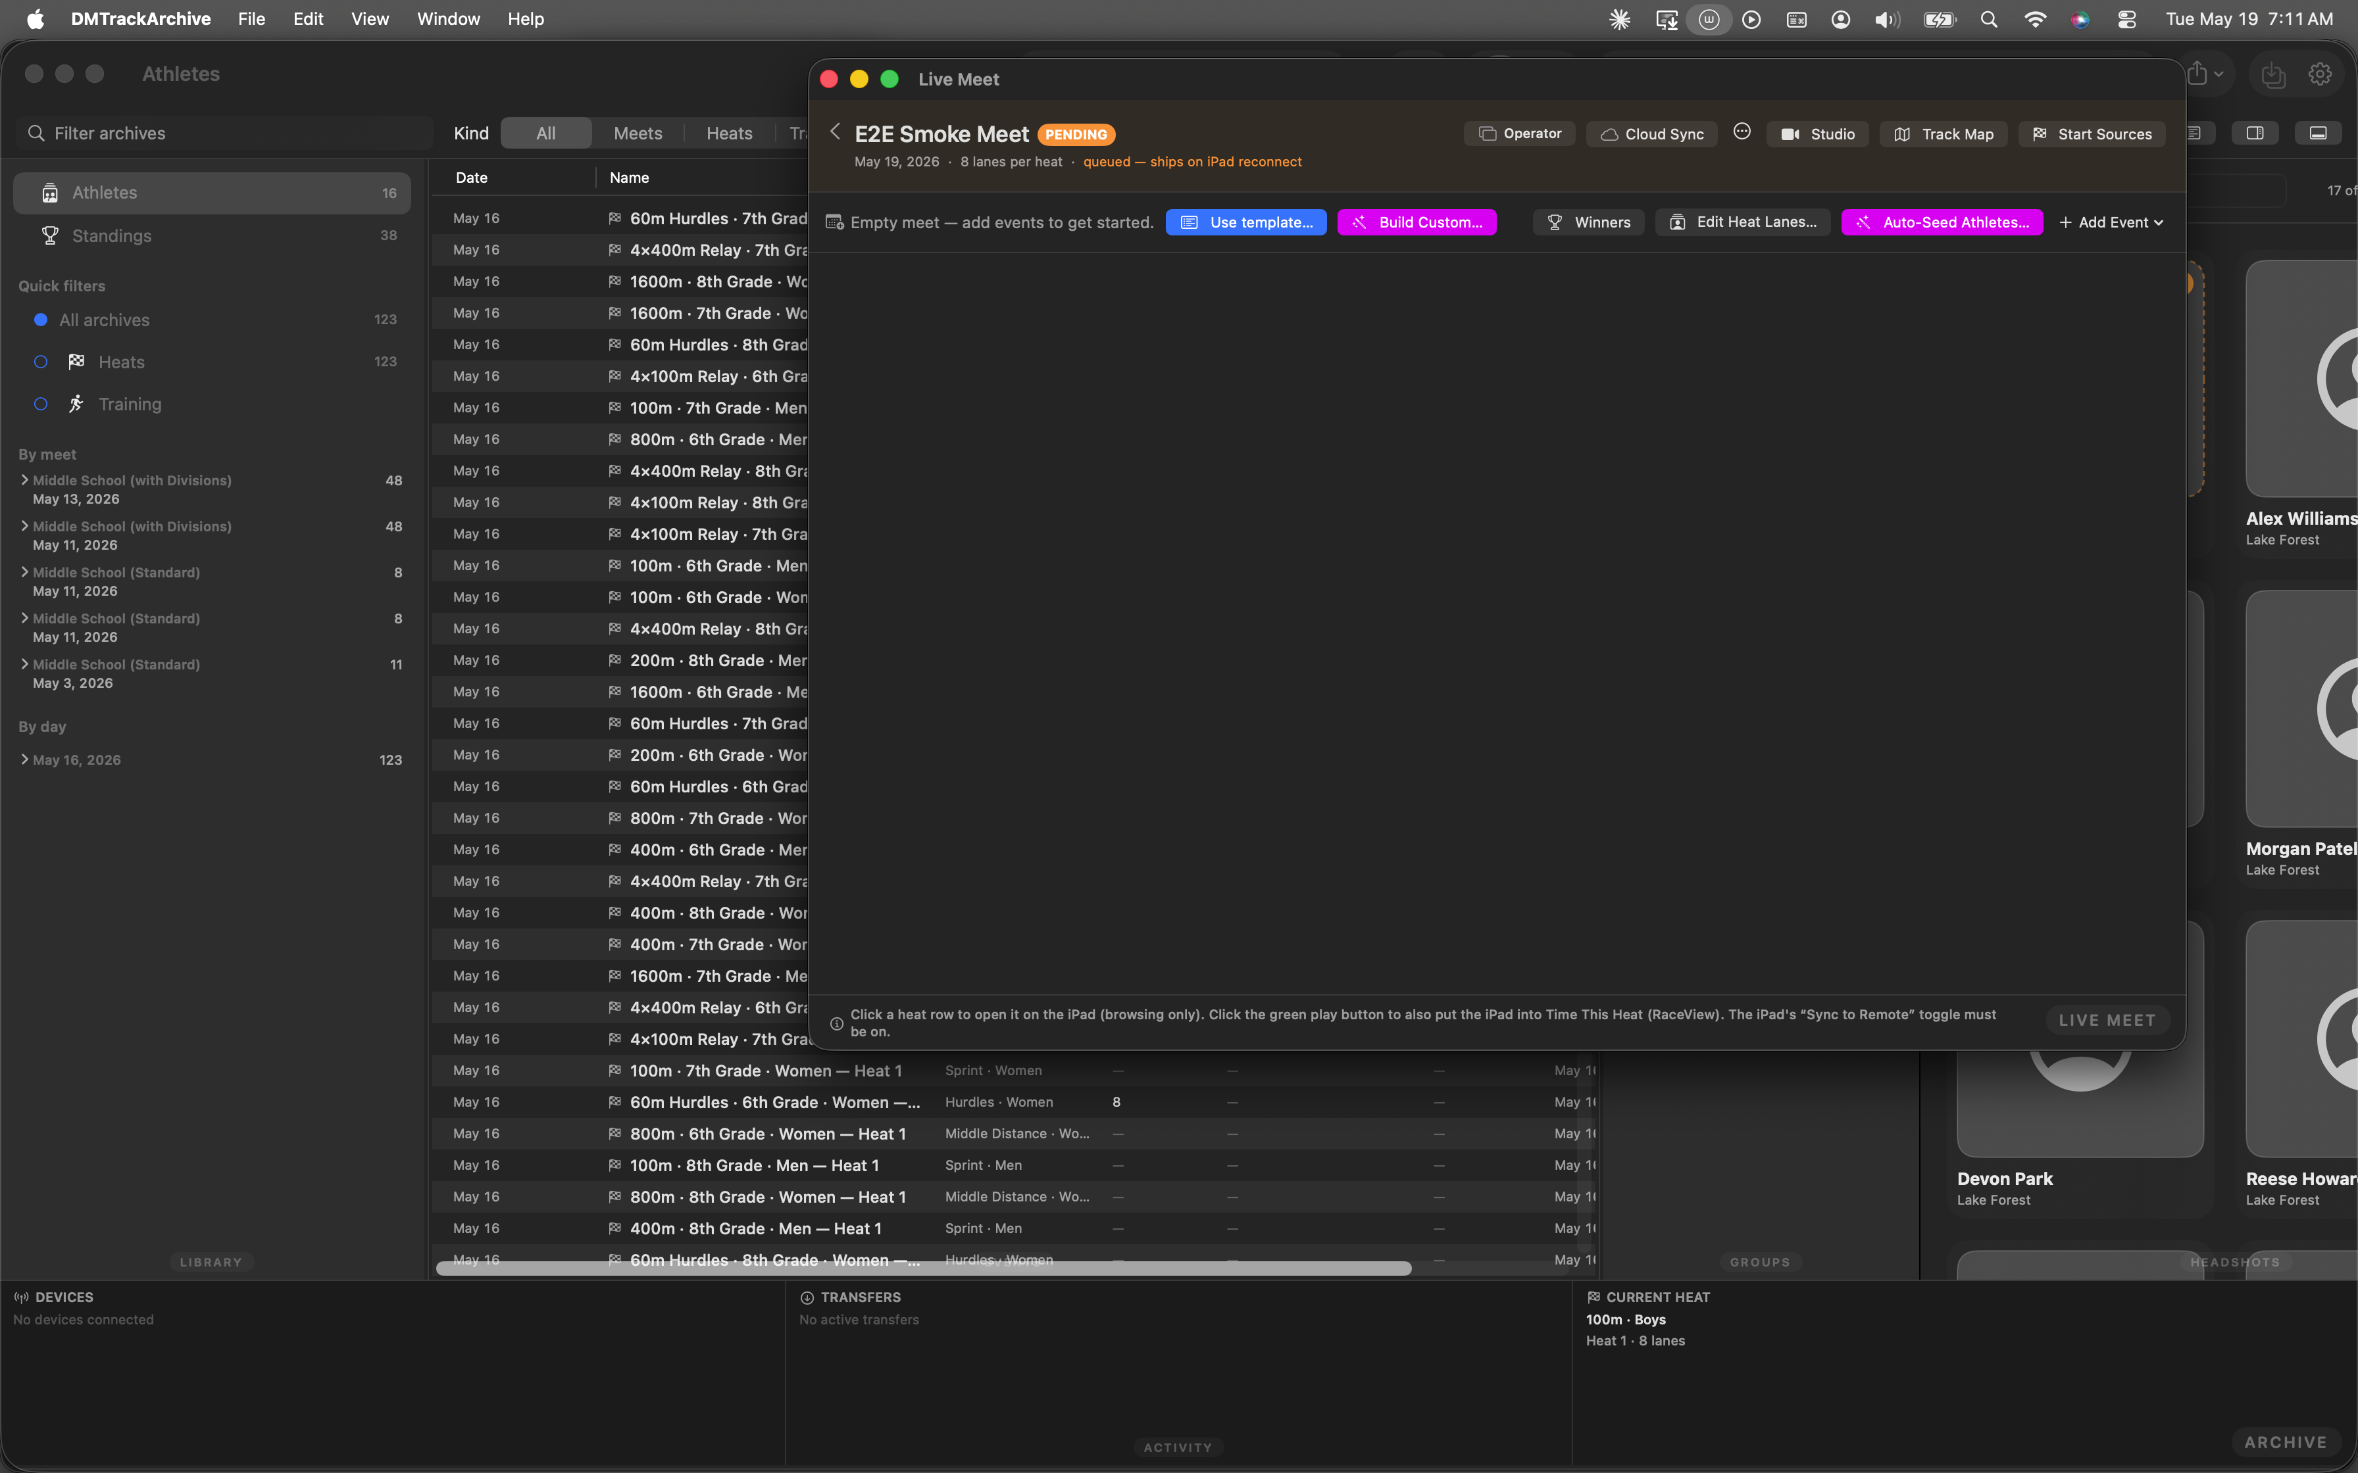Open the Edit menu

pos(308,18)
